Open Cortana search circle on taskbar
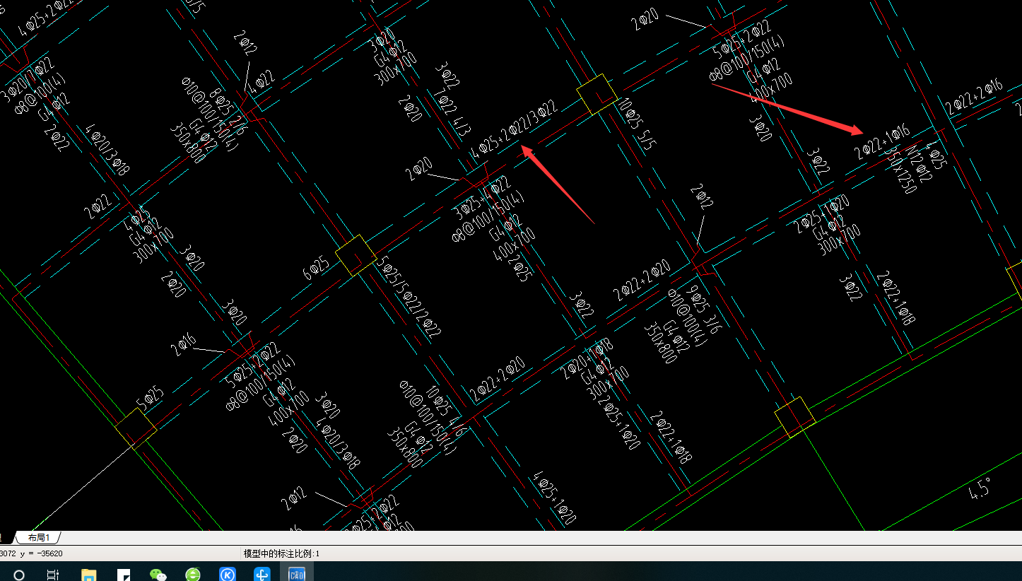 click(x=19, y=575)
